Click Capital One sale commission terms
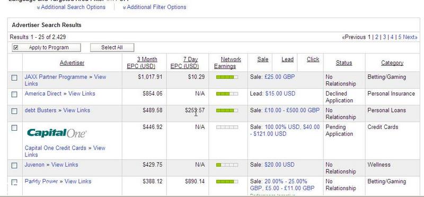Image resolution: width=424 pixels, height=197 pixels. [285, 130]
